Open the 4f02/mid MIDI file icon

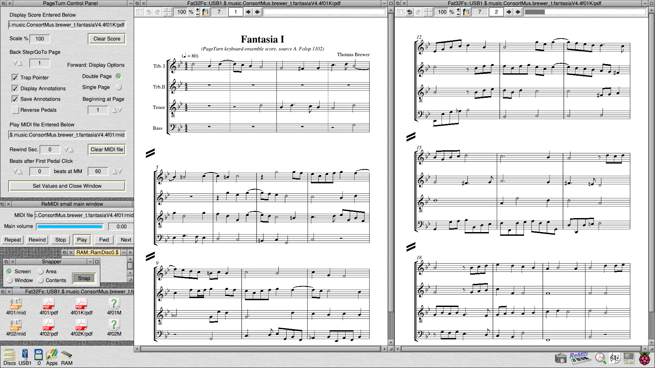pos(16,327)
